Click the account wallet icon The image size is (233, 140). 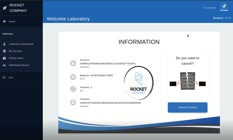73,63
